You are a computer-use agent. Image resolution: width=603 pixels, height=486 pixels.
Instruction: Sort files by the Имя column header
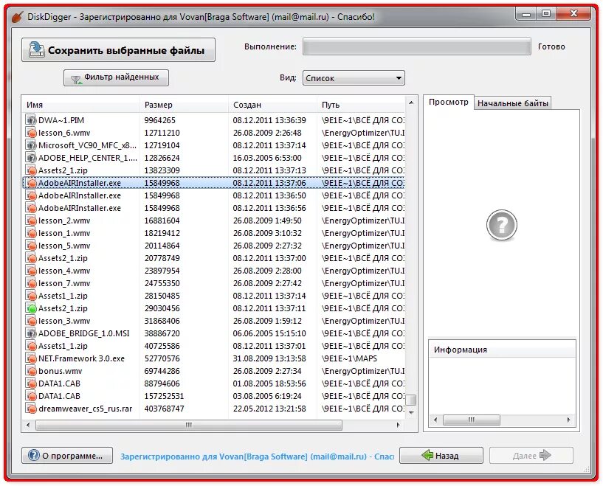pos(80,105)
